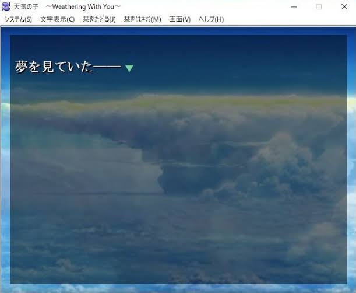Viewport: 356px width, 293px height.
Task: Maximize the game window
Action: (319, 6)
